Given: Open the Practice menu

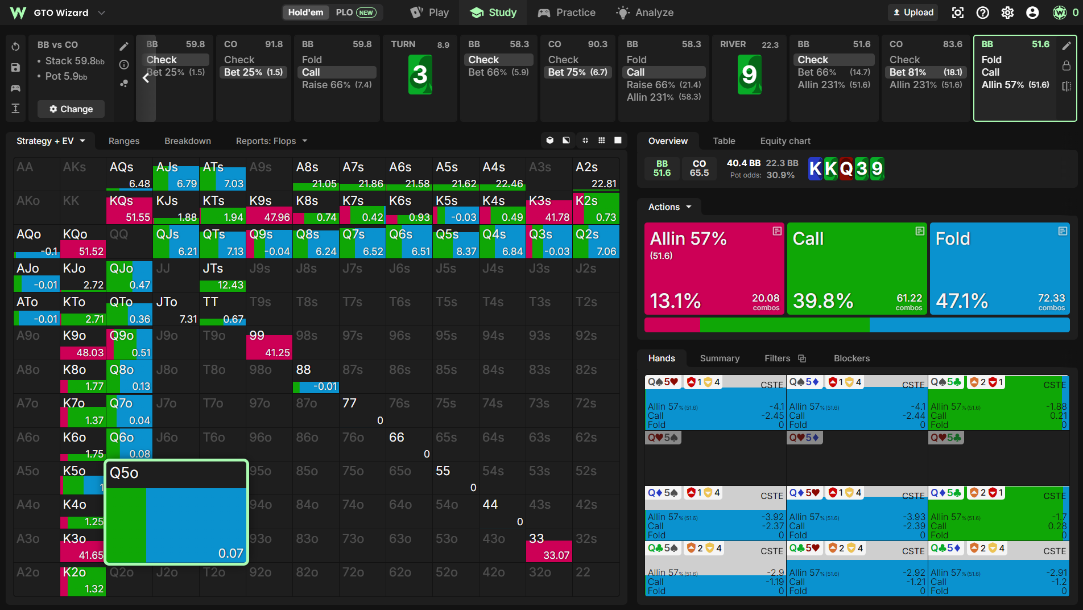Looking at the screenshot, I should coord(567,13).
